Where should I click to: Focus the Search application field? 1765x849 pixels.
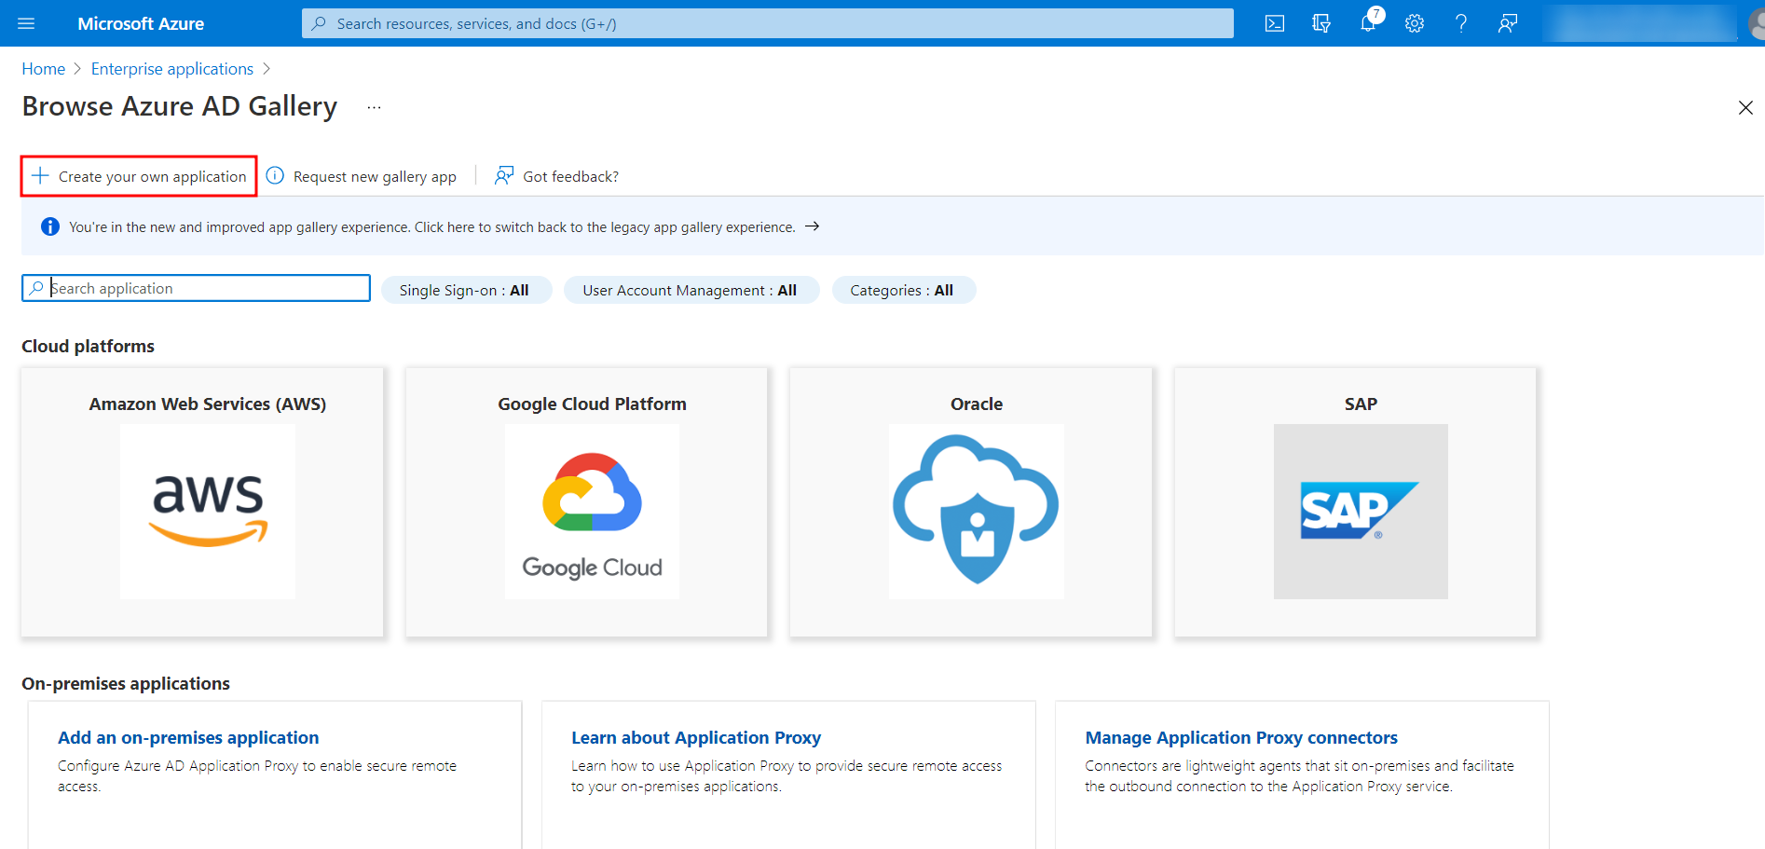click(196, 288)
